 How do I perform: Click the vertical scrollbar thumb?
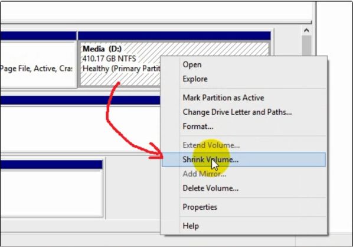tap(306, 45)
